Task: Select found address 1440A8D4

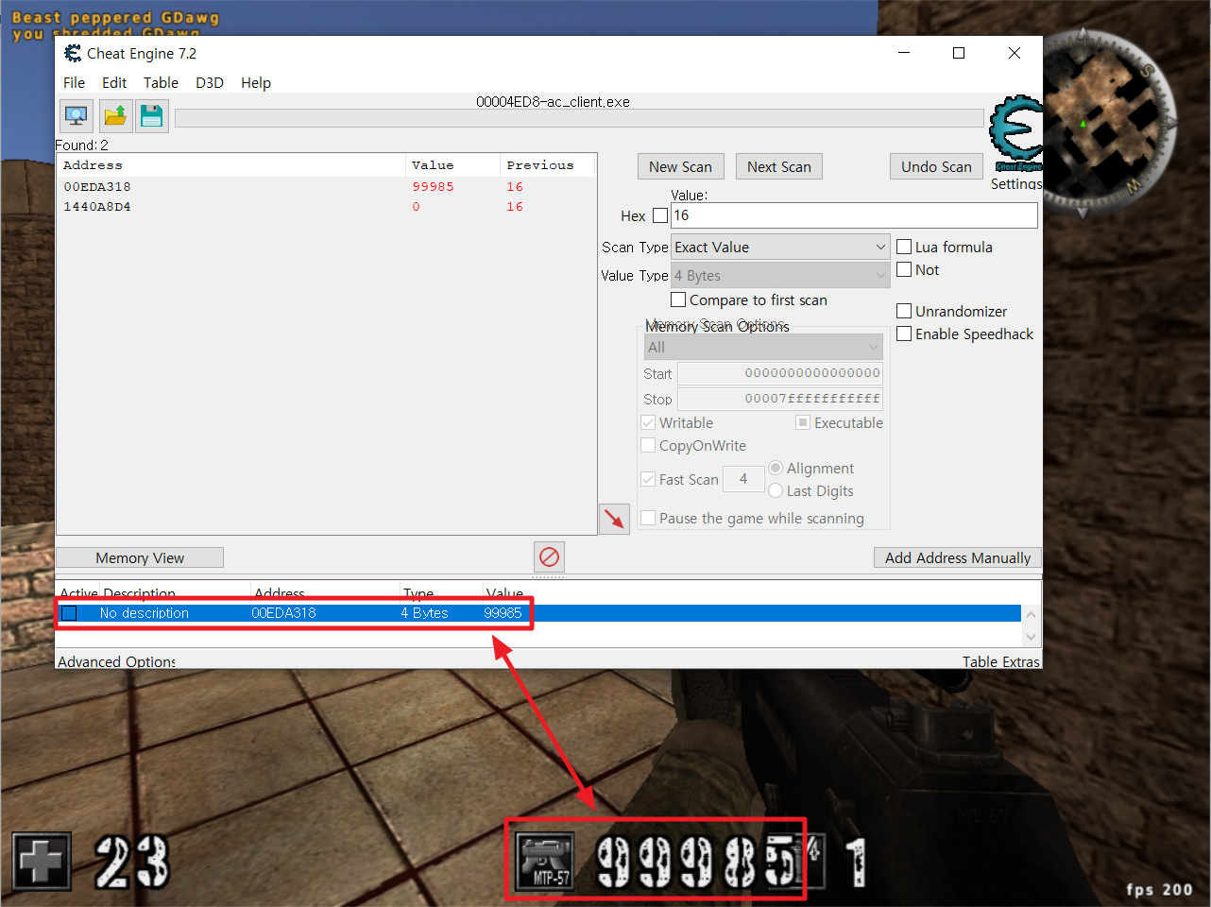Action: pos(326,207)
